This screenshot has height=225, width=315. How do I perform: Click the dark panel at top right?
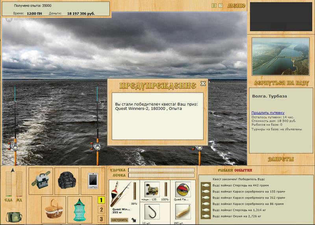click(x=281, y=17)
